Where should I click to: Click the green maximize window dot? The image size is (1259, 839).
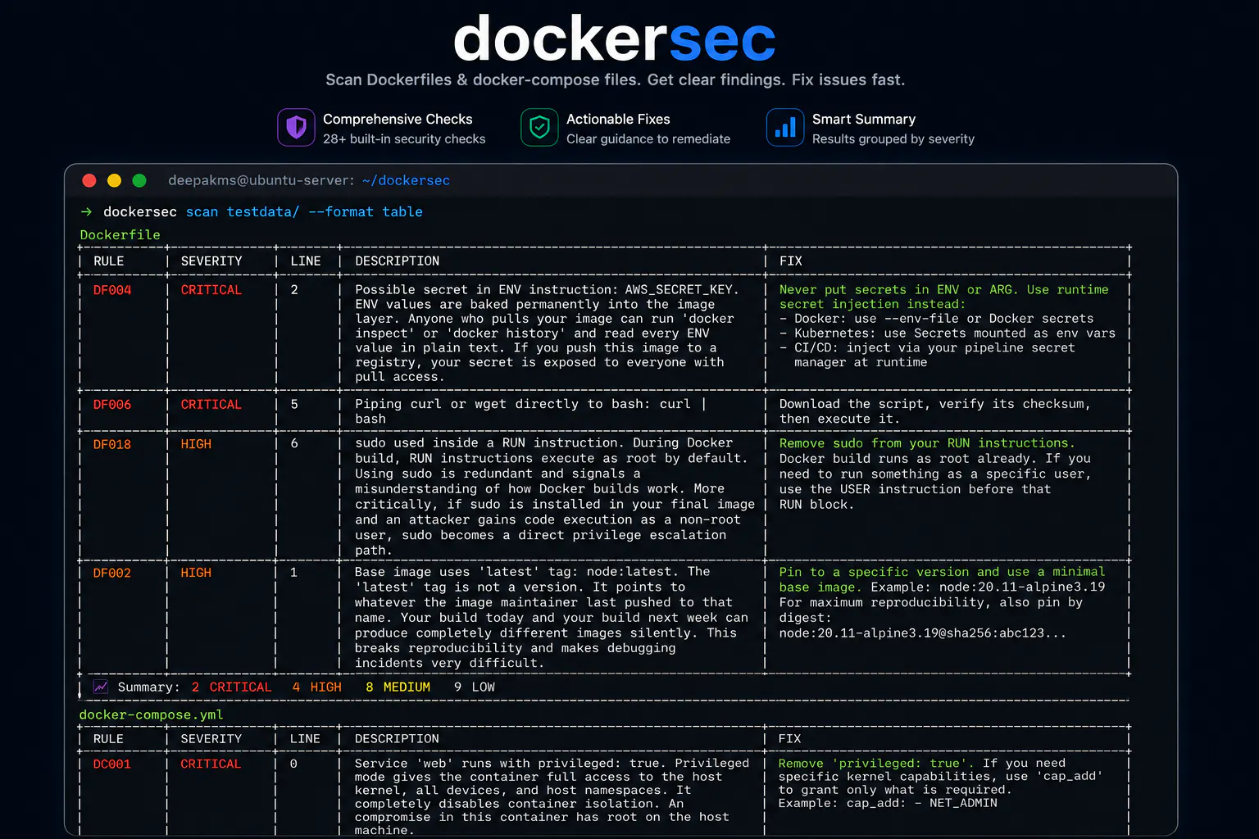[139, 180]
